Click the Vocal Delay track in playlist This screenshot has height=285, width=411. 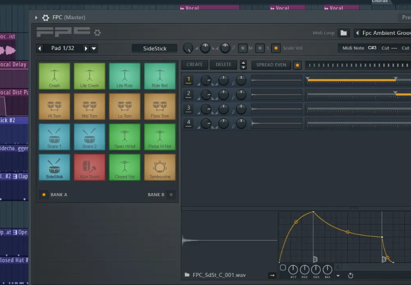(14, 76)
